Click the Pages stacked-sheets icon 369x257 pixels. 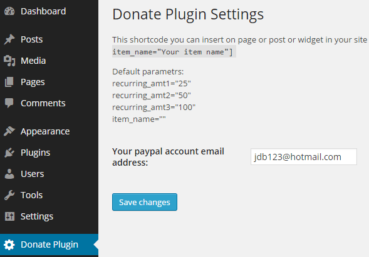pyautogui.click(x=9, y=82)
